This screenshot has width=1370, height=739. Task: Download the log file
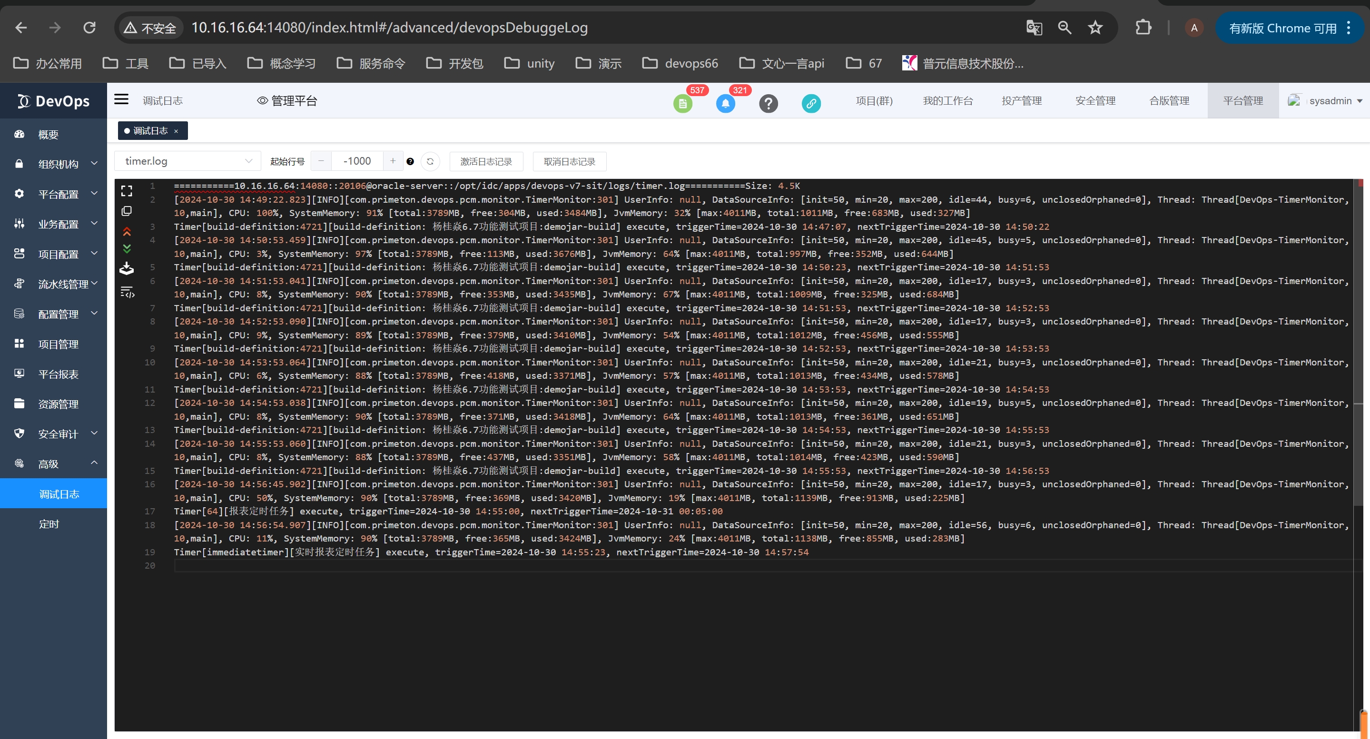click(127, 268)
